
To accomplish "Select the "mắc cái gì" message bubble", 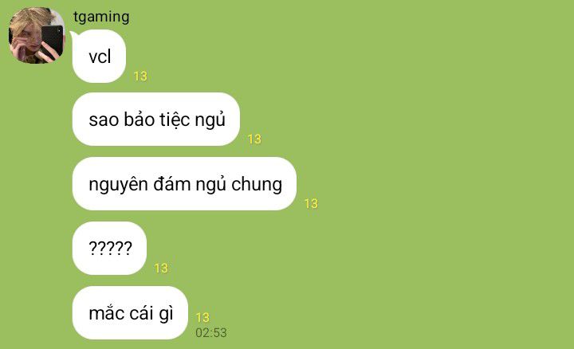I will point(130,313).
